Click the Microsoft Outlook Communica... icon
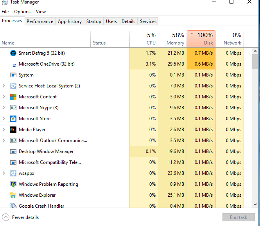The image size is (260, 226). (13, 141)
